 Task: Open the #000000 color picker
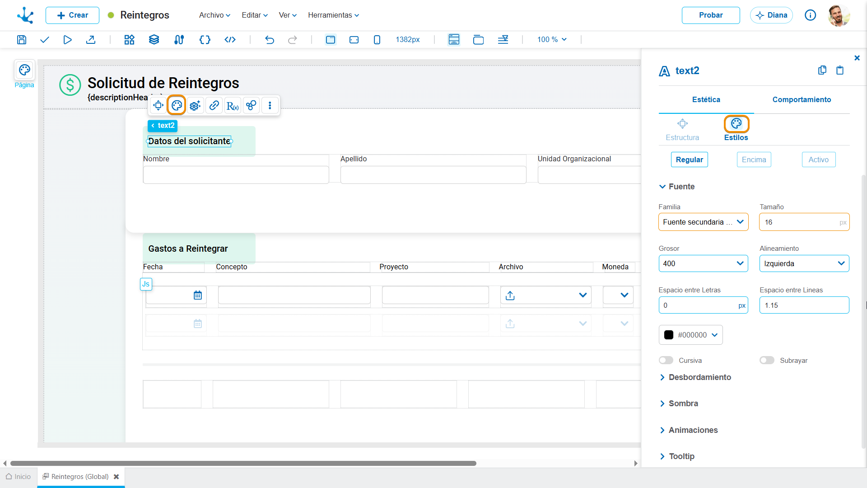click(691, 335)
